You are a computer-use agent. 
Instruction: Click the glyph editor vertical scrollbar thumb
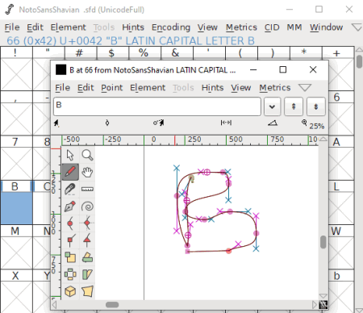tap(323, 242)
